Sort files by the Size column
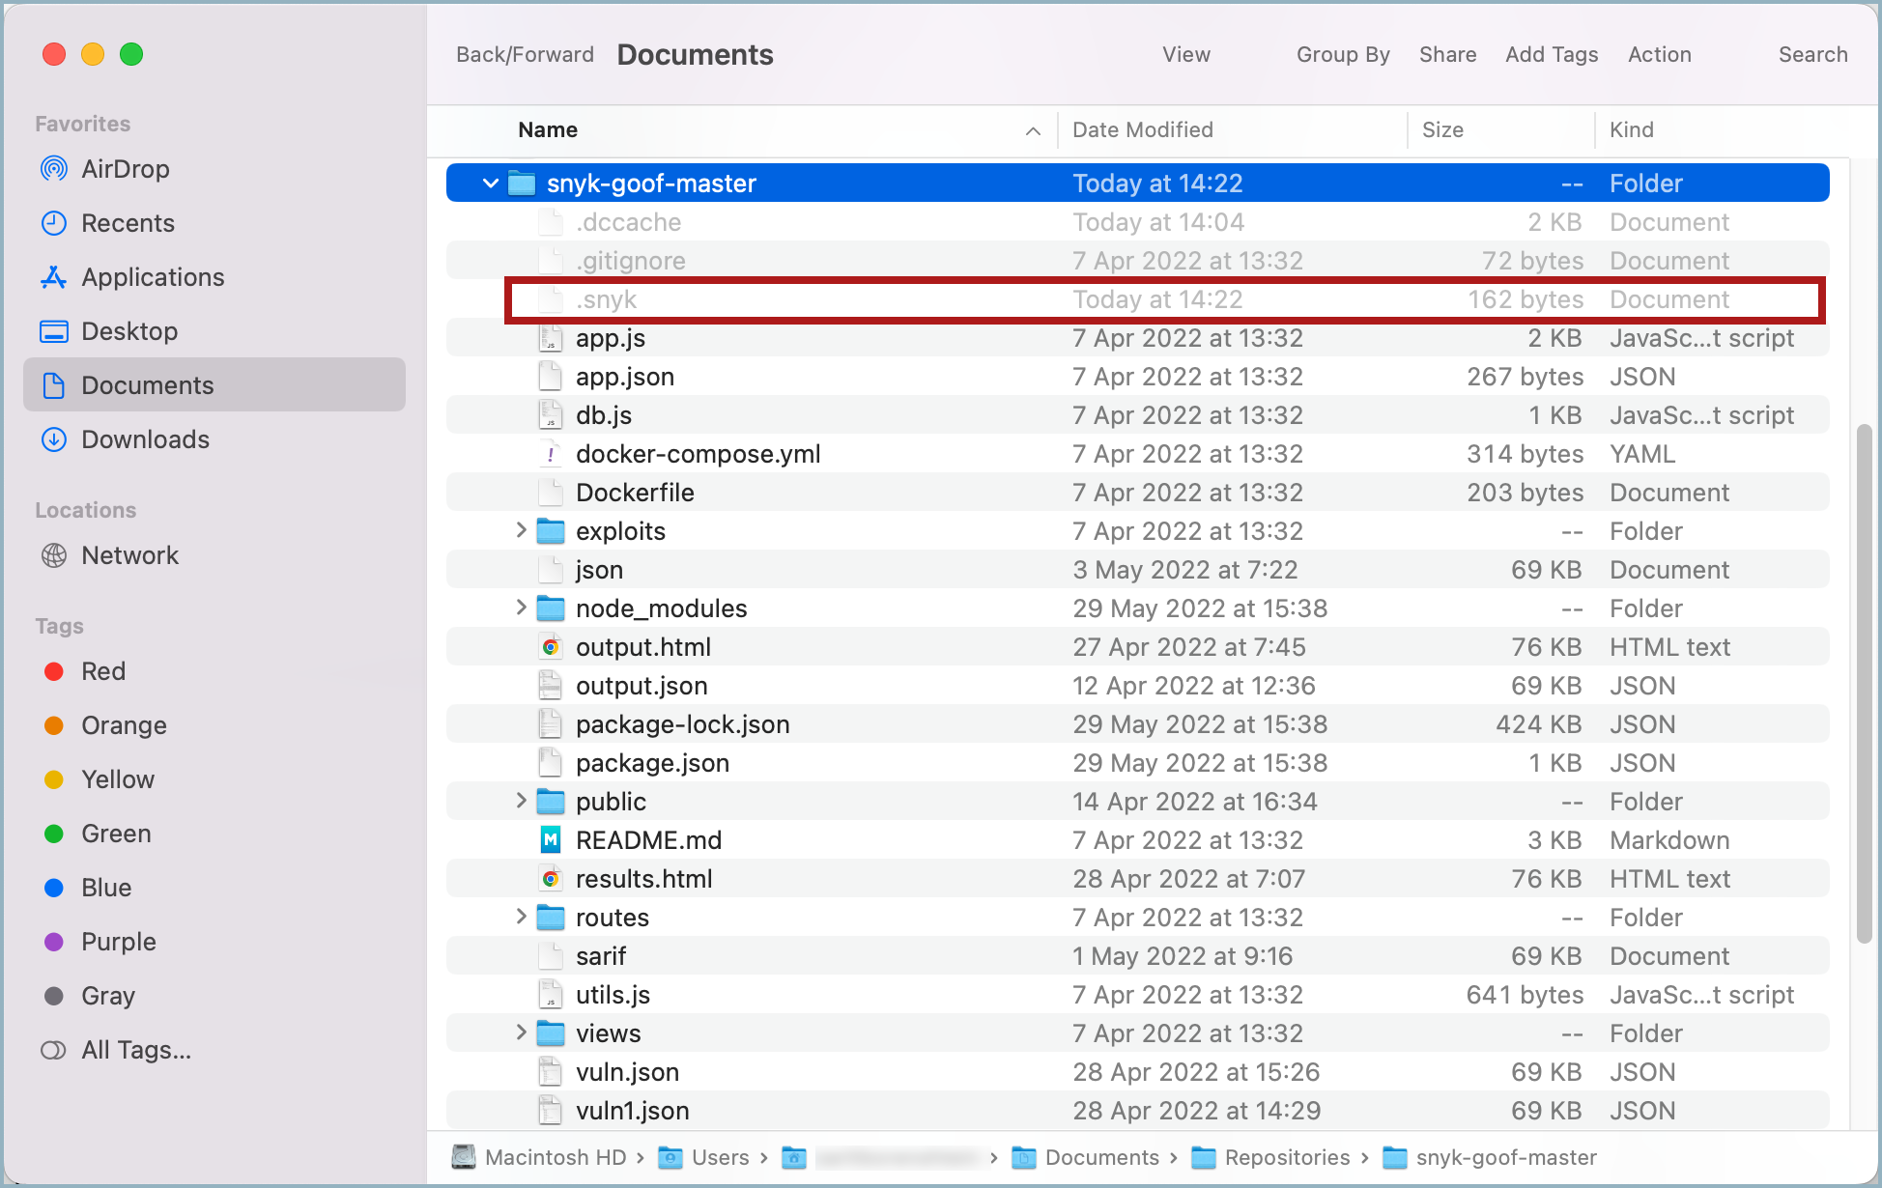This screenshot has width=1882, height=1188. (x=1442, y=129)
